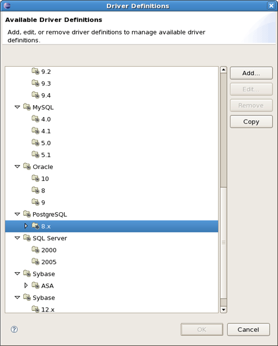The height and width of the screenshot is (346, 278).
Task: Click the Remove button
Action: click(x=251, y=105)
